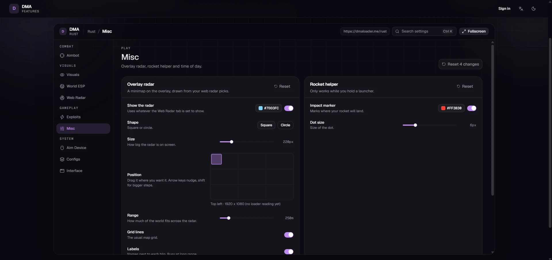Click the settings panel scroll-up arrow
This screenshot has height=260, width=552.
pos(492,42)
